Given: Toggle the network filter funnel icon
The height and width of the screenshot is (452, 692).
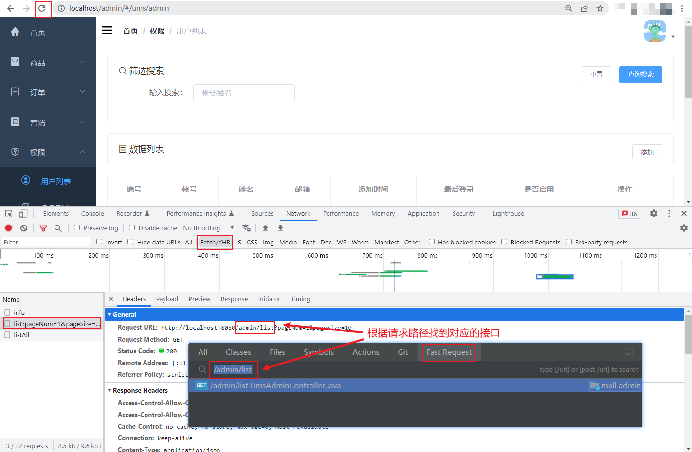Looking at the screenshot, I should 43,228.
